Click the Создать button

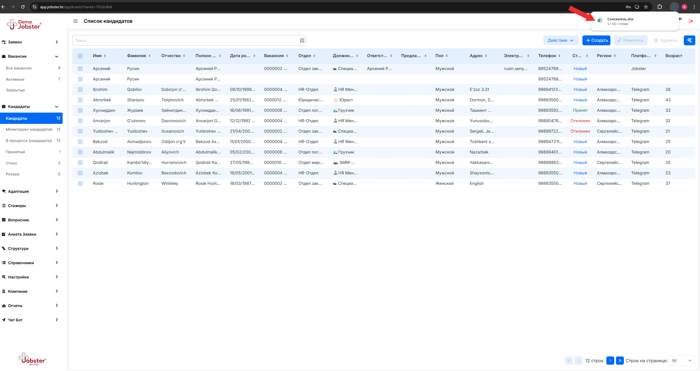[x=596, y=40]
